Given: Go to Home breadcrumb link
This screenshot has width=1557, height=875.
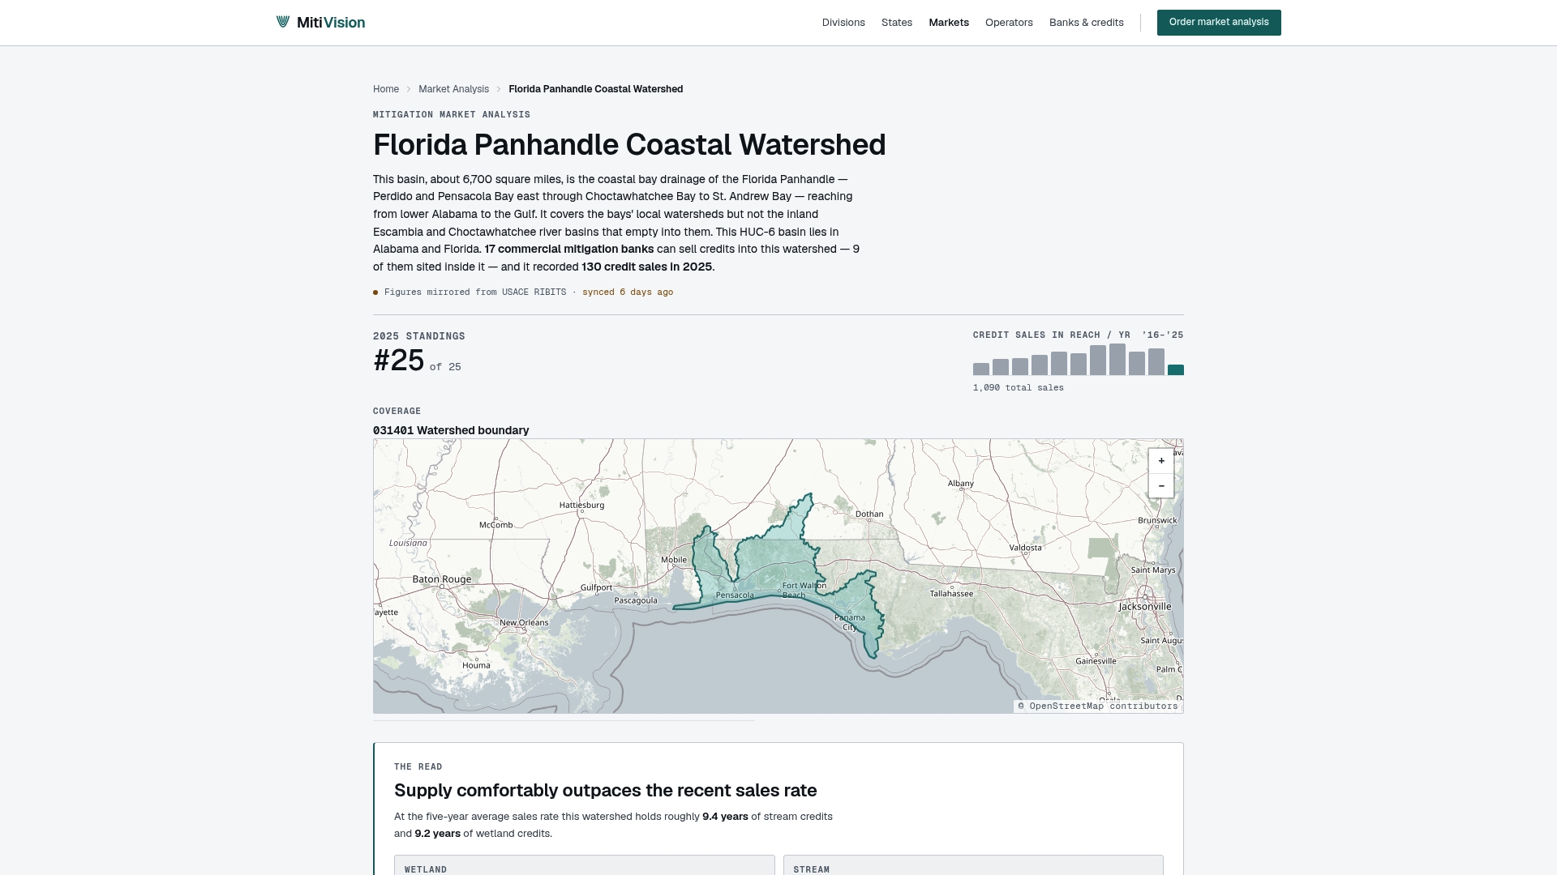Looking at the screenshot, I should [386, 89].
